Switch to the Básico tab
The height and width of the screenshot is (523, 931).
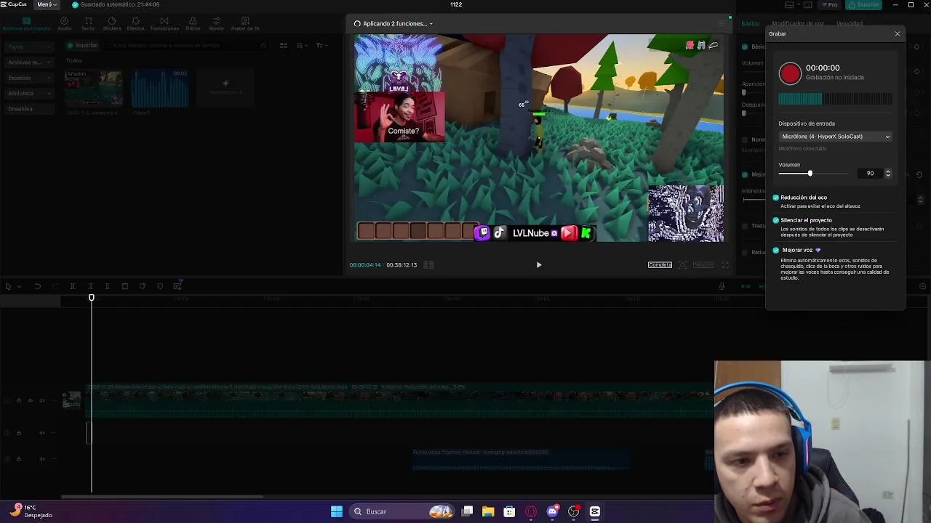[750, 24]
